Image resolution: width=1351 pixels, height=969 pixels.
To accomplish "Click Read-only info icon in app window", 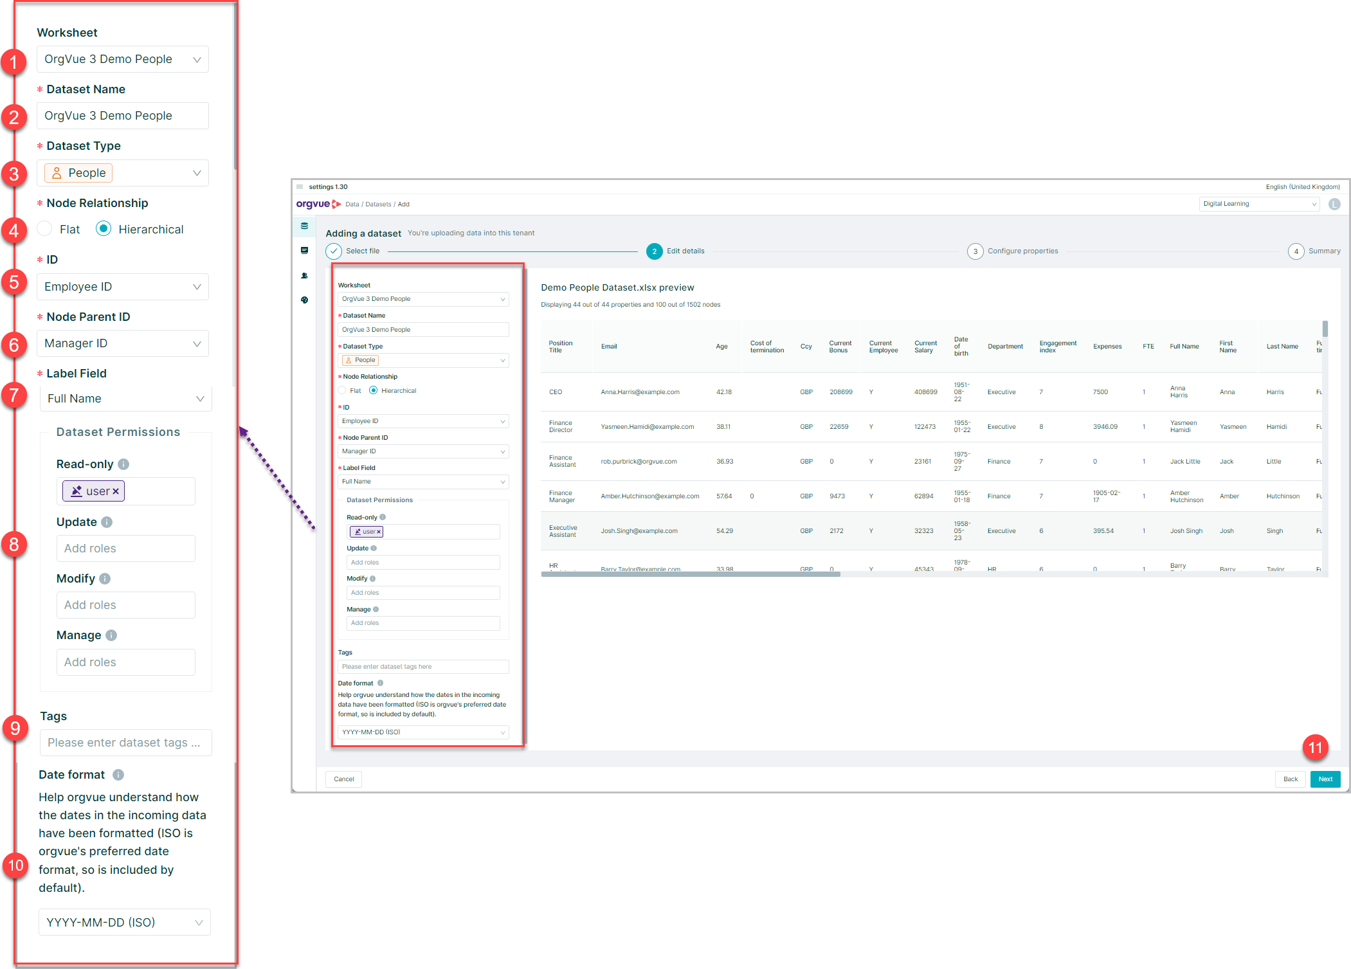I will [383, 517].
